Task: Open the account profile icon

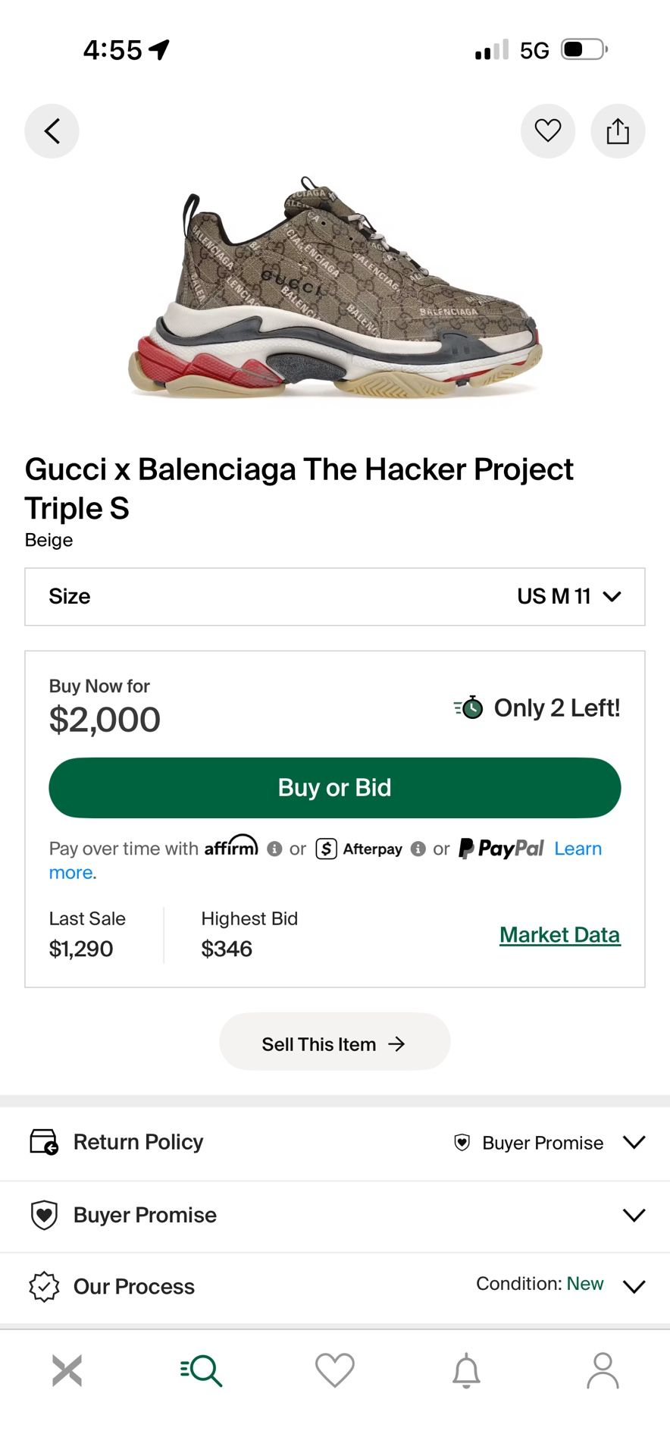Action: pos(603,1370)
